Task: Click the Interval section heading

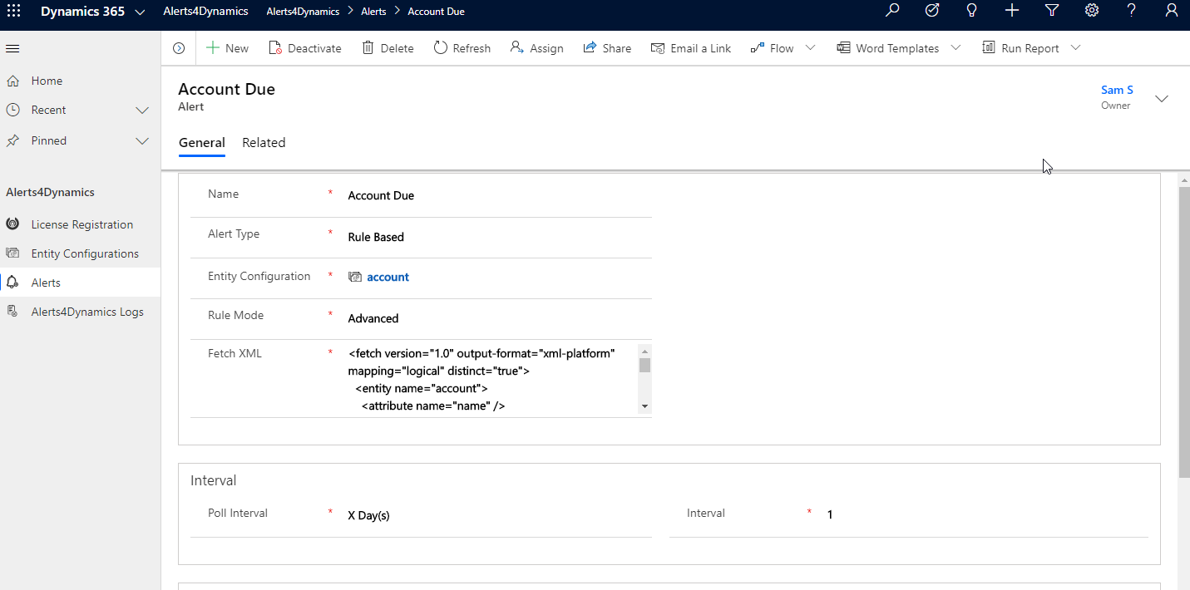Action: click(214, 480)
